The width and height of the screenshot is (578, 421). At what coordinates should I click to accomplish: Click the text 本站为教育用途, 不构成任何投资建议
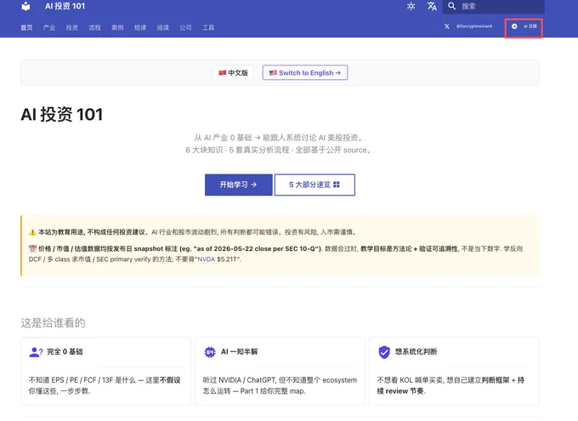[92, 232]
